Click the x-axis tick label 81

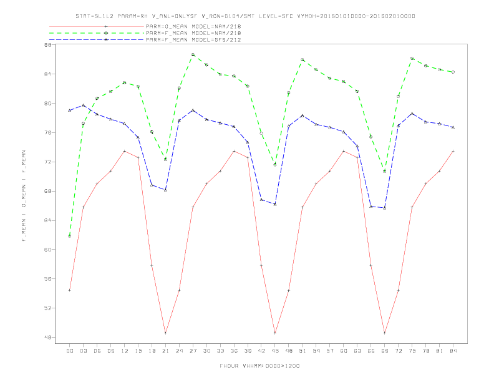pyautogui.click(x=440, y=351)
